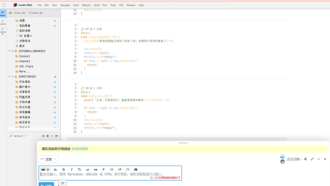Select the Connect folder
This screenshot has height=186, width=330.
(24, 56)
